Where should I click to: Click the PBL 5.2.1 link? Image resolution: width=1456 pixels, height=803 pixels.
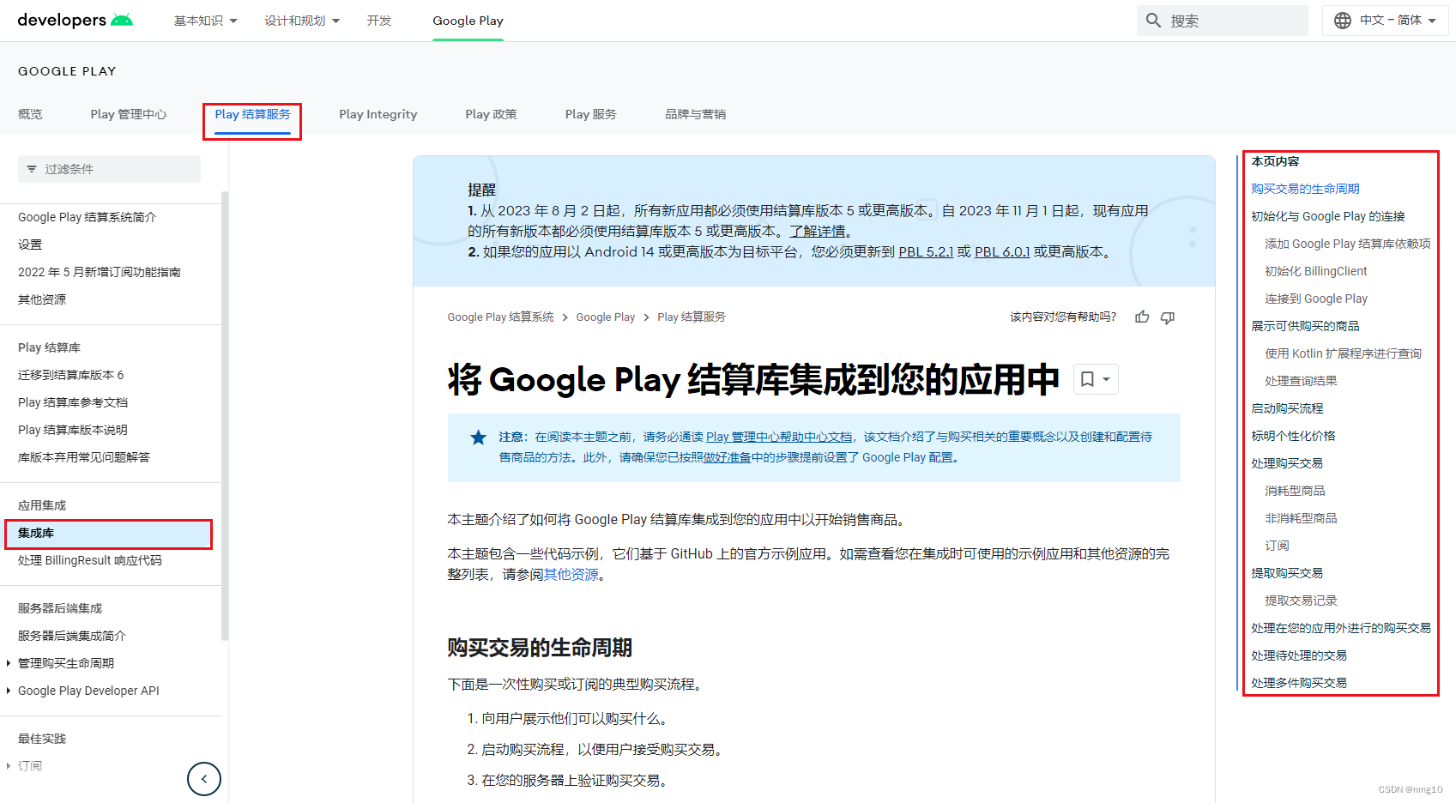tap(926, 251)
